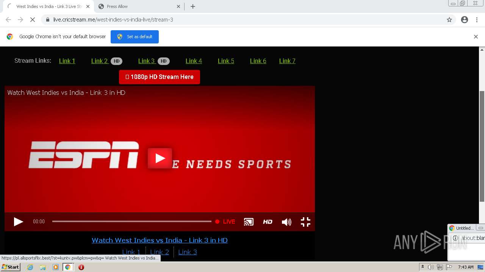Launch Internet Explorer from the taskbar
The width and height of the screenshot is (485, 272).
pyautogui.click(x=30, y=267)
